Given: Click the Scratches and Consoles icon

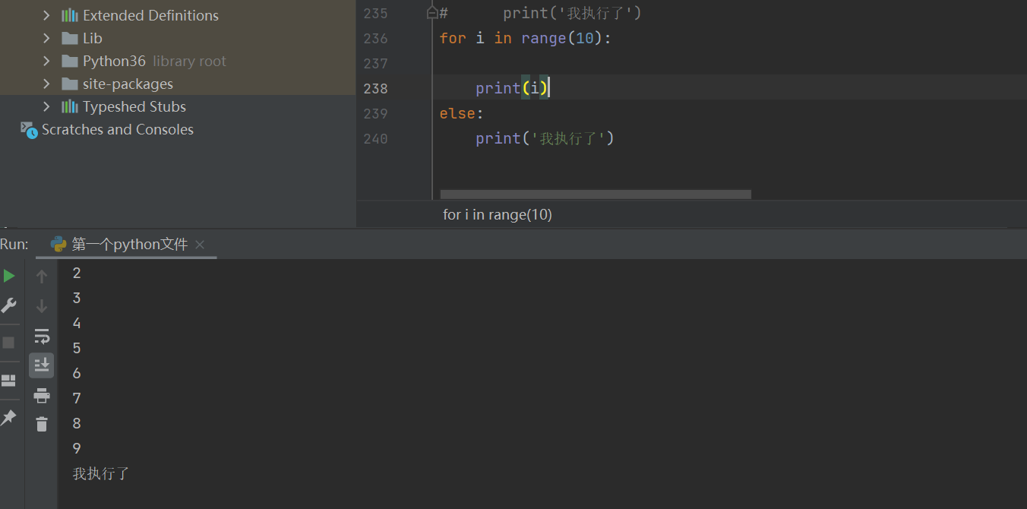Looking at the screenshot, I should coord(29,130).
